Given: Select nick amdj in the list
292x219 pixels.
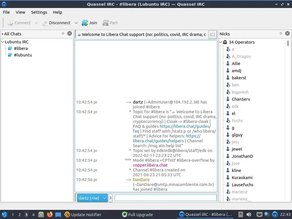Looking at the screenshot, I should pos(236,71).
